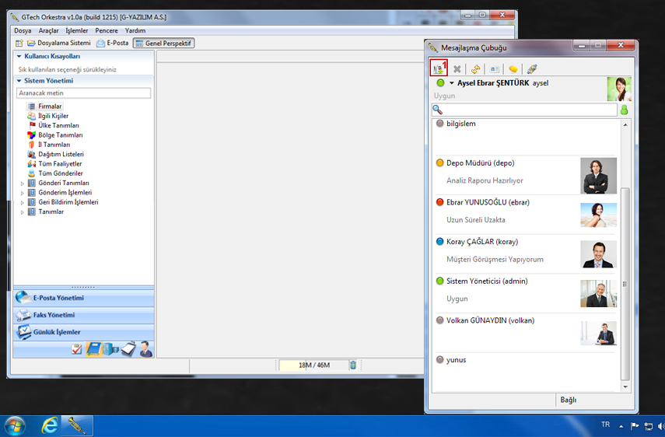Click the yellow refresh arrows icon
Viewport: 665px width, 437px height.
click(475, 69)
